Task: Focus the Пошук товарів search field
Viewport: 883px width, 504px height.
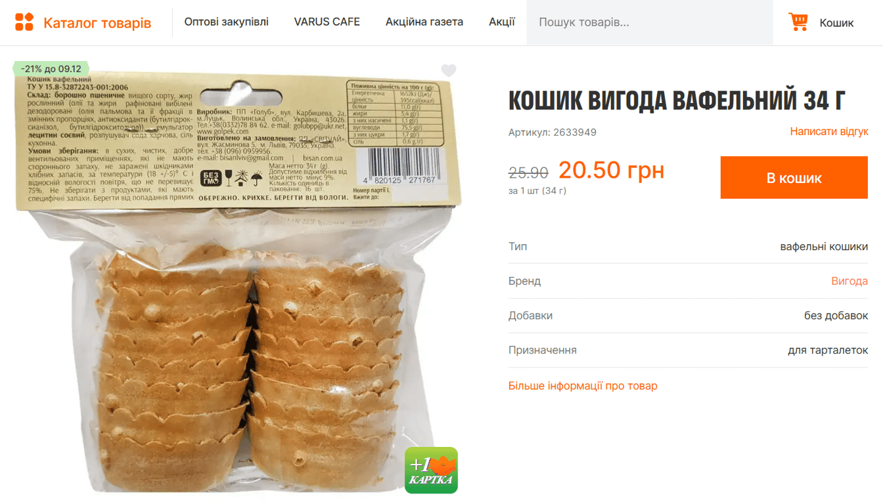Action: coord(650,22)
